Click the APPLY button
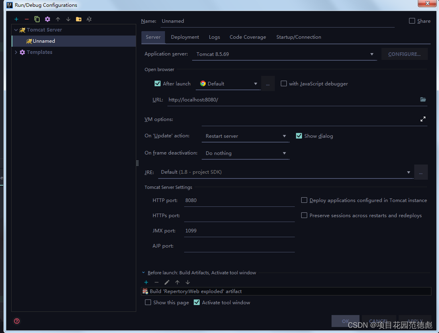Viewport: 439px width, 333px height. (x=415, y=321)
